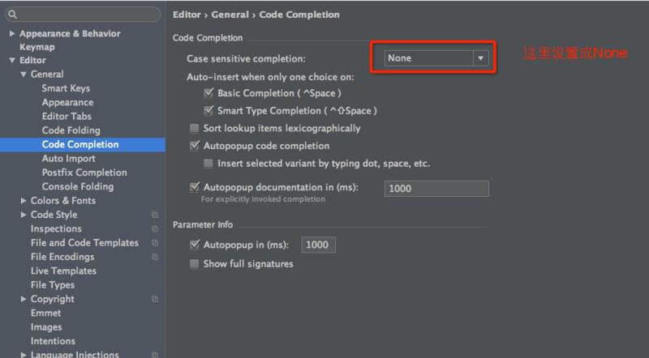The width and height of the screenshot is (649, 358).
Task: Toggle the Show full signatures checkbox
Action: (x=194, y=264)
